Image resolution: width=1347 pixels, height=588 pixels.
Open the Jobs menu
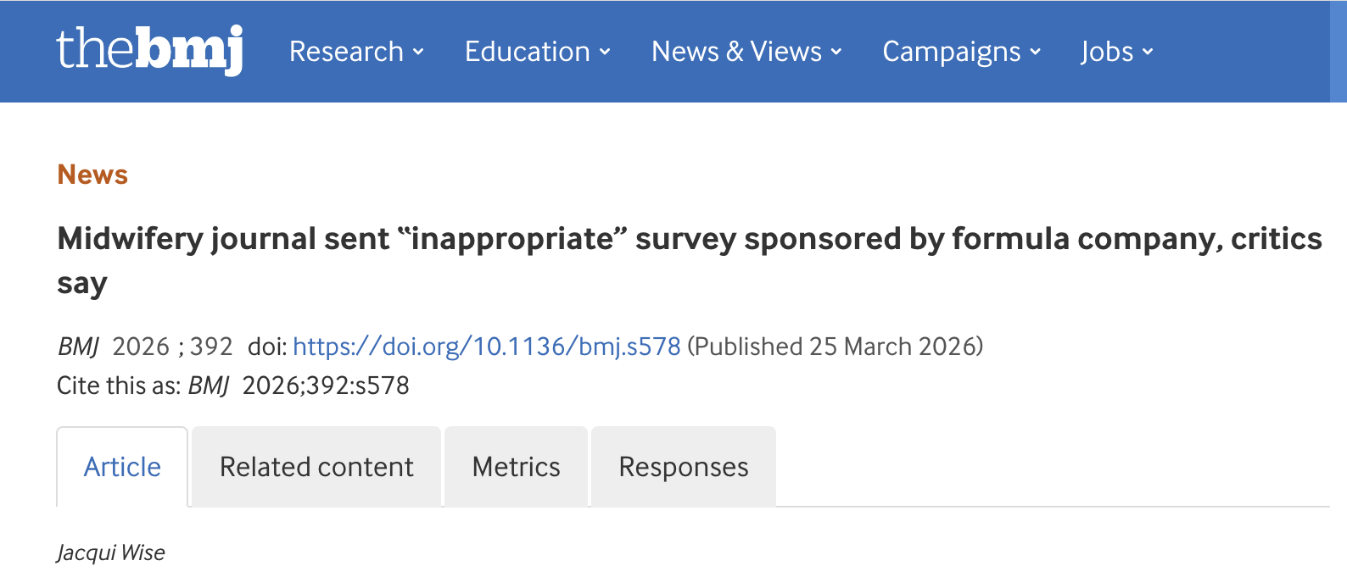[1106, 52]
